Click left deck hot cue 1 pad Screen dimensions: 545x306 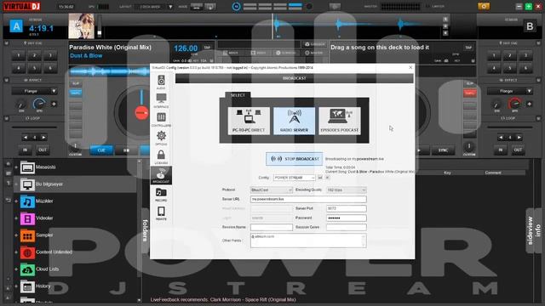click(19, 55)
